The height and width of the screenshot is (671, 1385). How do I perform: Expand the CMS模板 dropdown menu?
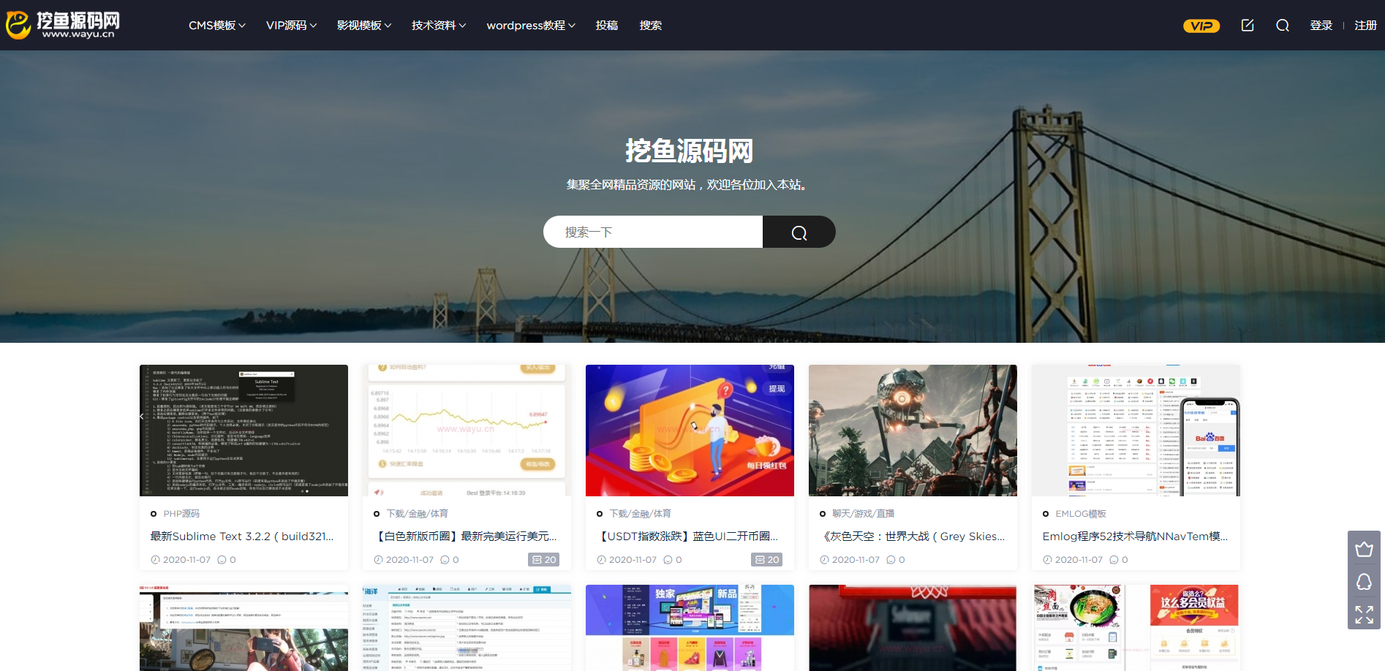(216, 26)
